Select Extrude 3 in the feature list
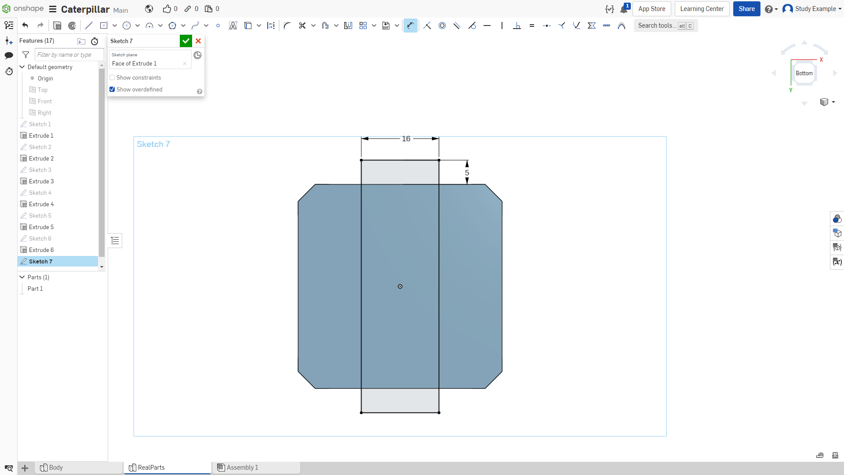This screenshot has height=475, width=844. pyautogui.click(x=41, y=181)
